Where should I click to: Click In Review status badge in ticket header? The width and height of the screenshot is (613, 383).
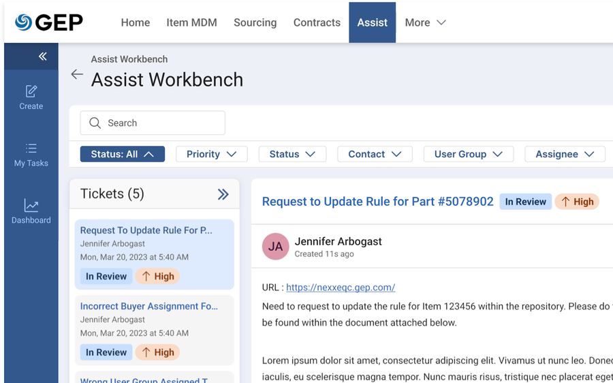pos(525,202)
